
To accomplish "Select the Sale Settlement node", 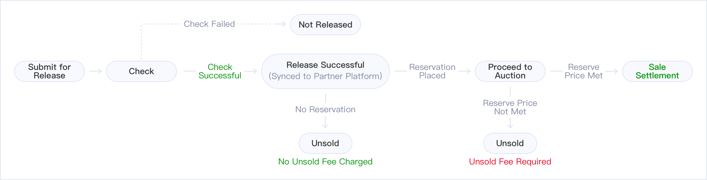I will pos(657,71).
